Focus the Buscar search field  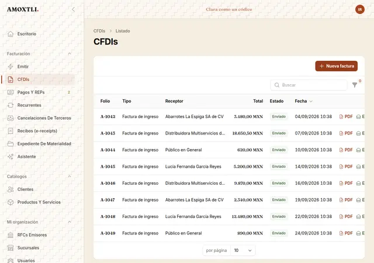coord(309,85)
